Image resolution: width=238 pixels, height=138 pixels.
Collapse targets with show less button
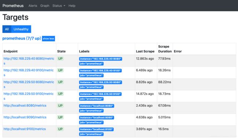pos(48,39)
